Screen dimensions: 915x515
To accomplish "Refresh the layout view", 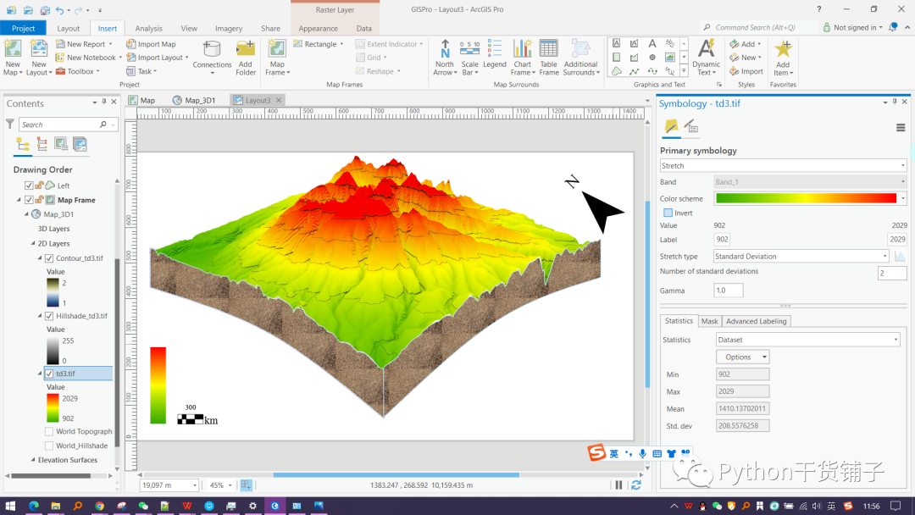I will tap(636, 485).
